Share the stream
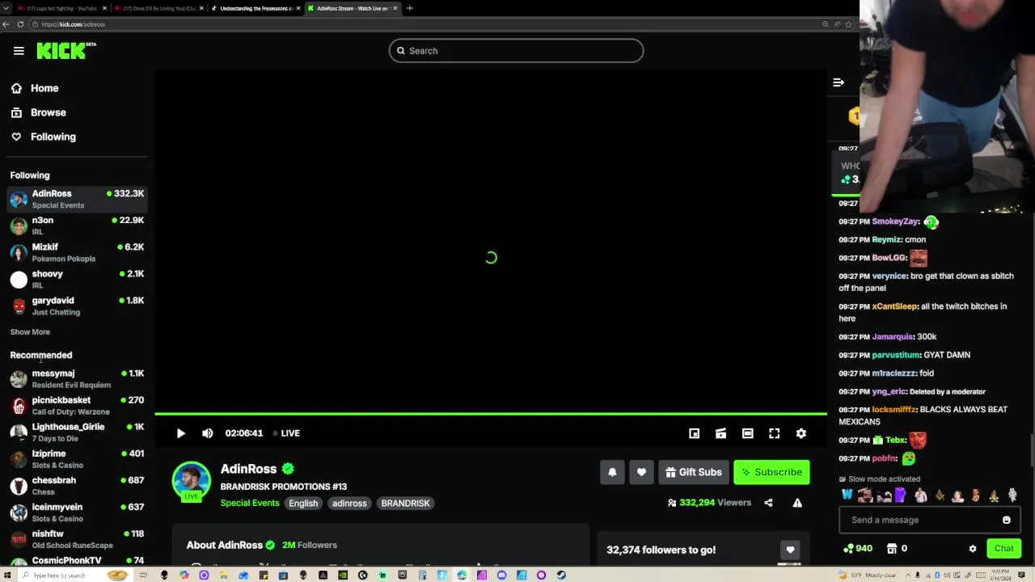The height and width of the screenshot is (582, 1035). 768,503
